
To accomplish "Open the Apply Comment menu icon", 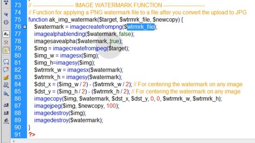I will [6, 62].
